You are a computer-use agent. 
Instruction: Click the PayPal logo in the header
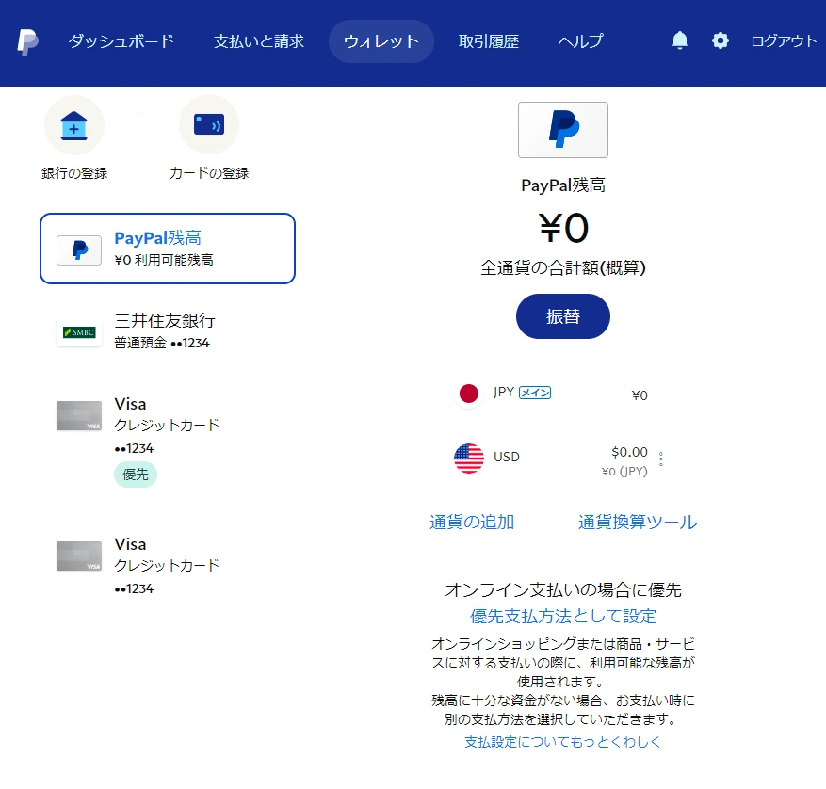coord(27,41)
